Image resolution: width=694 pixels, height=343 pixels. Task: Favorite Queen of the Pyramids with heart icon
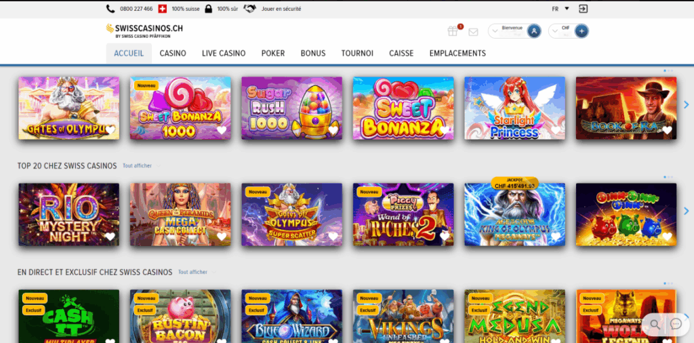tap(222, 237)
